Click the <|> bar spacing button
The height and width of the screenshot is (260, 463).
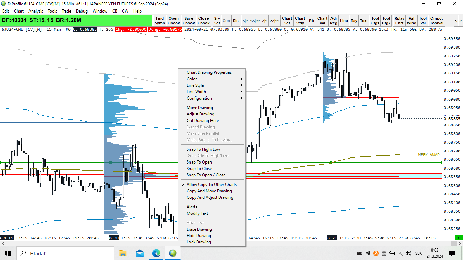pos(245,21)
